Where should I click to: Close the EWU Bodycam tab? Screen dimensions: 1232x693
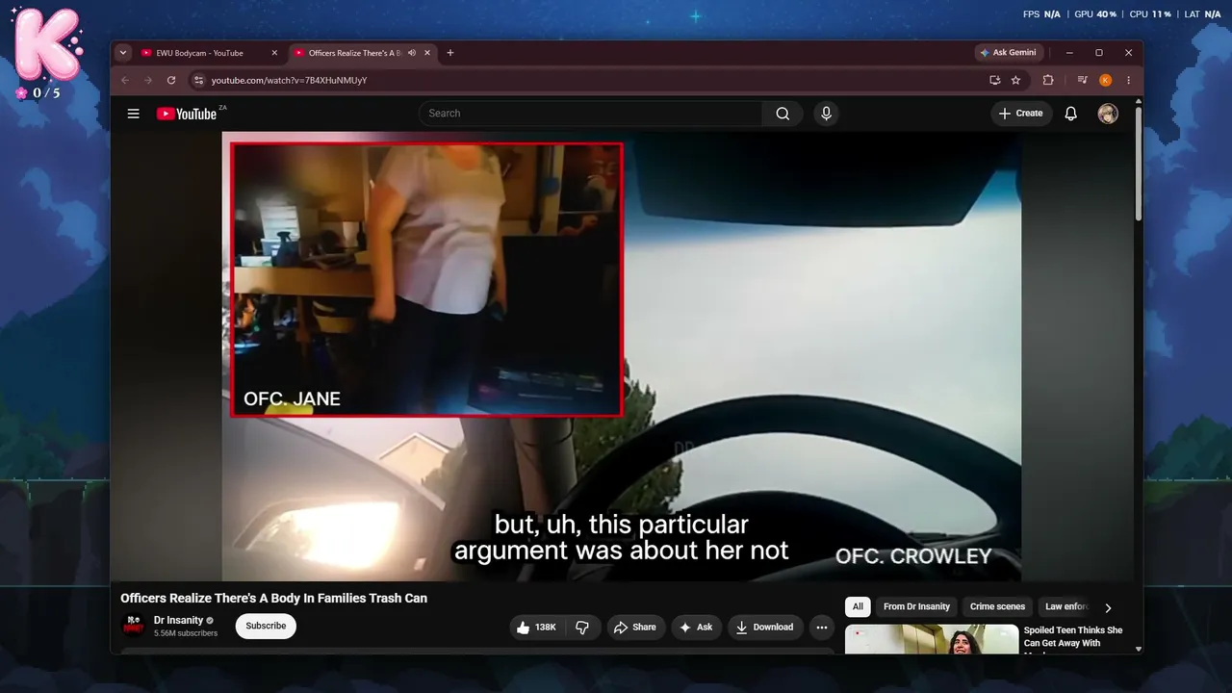274,53
